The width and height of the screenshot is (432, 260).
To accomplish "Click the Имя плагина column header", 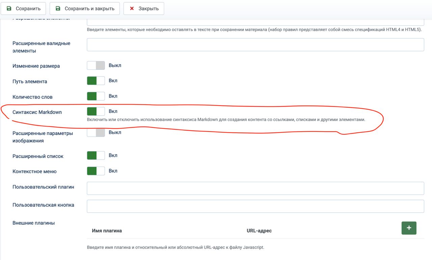I will (x=107, y=231).
